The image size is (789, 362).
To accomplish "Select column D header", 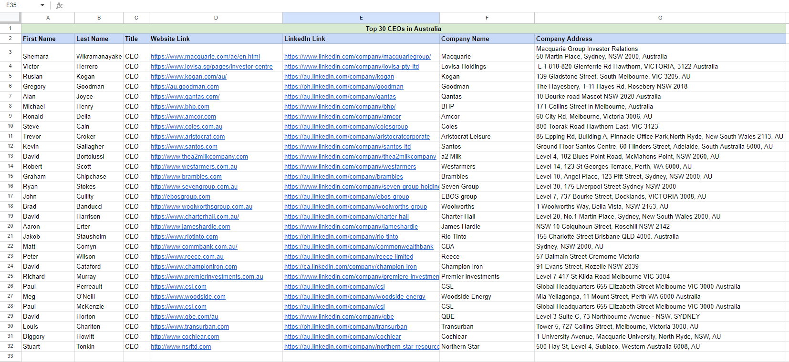I will [x=216, y=18].
